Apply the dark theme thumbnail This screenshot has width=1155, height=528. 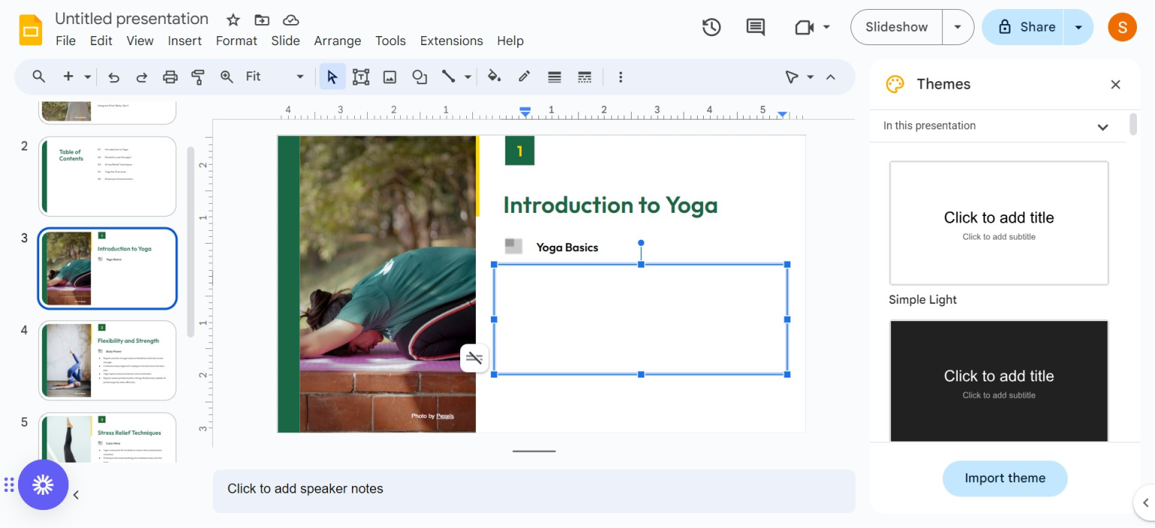pyautogui.click(x=999, y=381)
